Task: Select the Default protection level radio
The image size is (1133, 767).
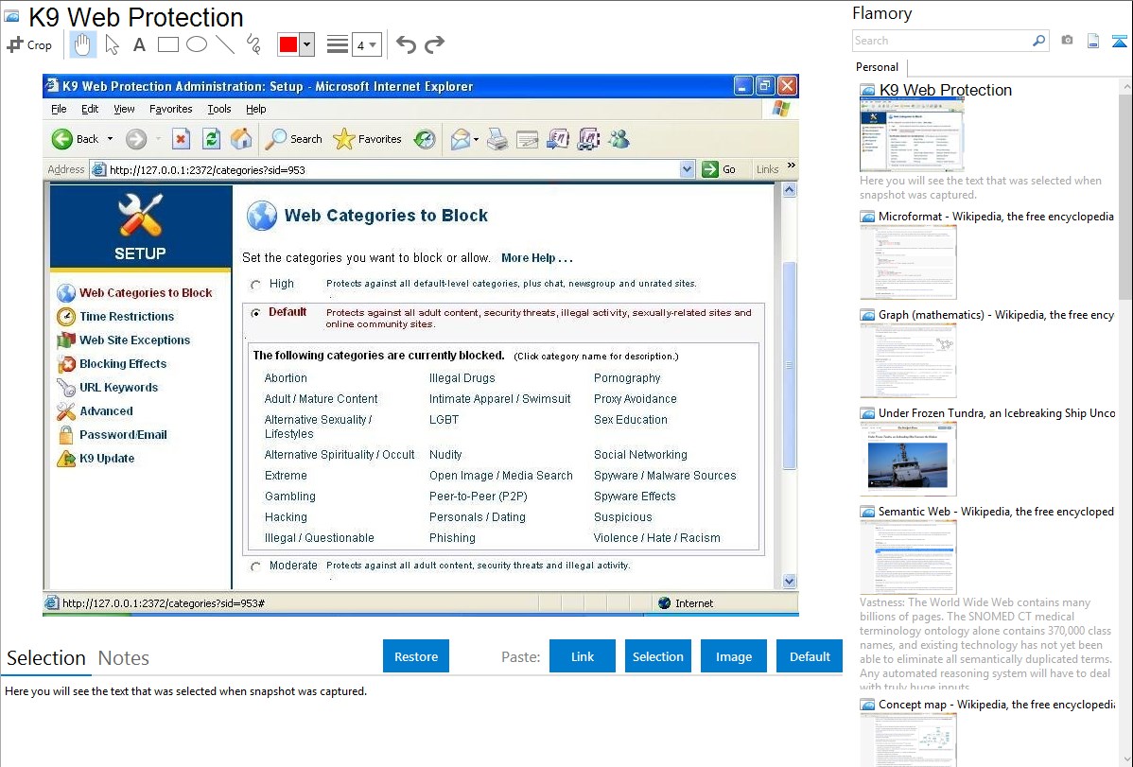Action: click(255, 313)
